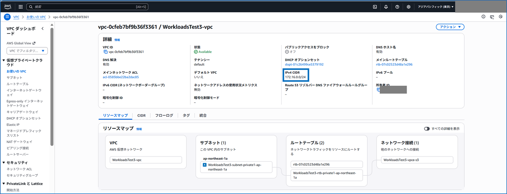Collapse 仮想プライベートクラウド section
Viewport: 507px width, 194px height.
point(4,60)
